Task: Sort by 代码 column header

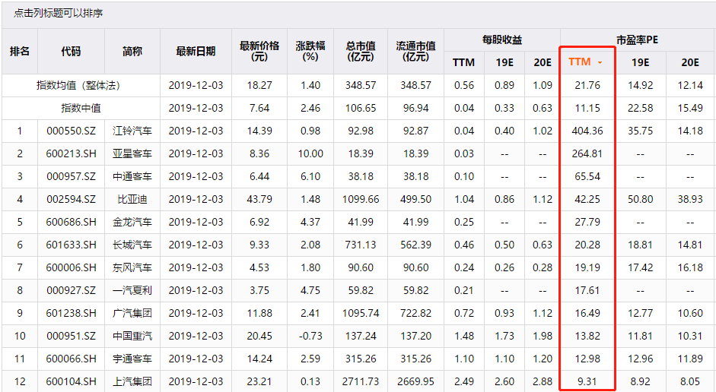Action: pos(71,51)
